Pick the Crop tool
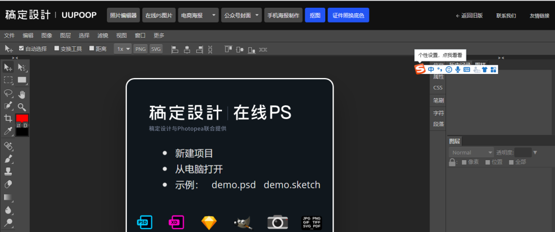 coord(8,119)
